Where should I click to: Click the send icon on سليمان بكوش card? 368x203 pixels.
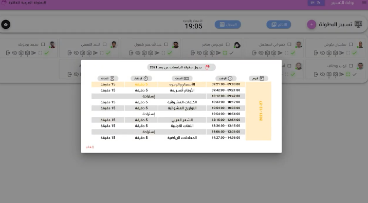point(342,53)
